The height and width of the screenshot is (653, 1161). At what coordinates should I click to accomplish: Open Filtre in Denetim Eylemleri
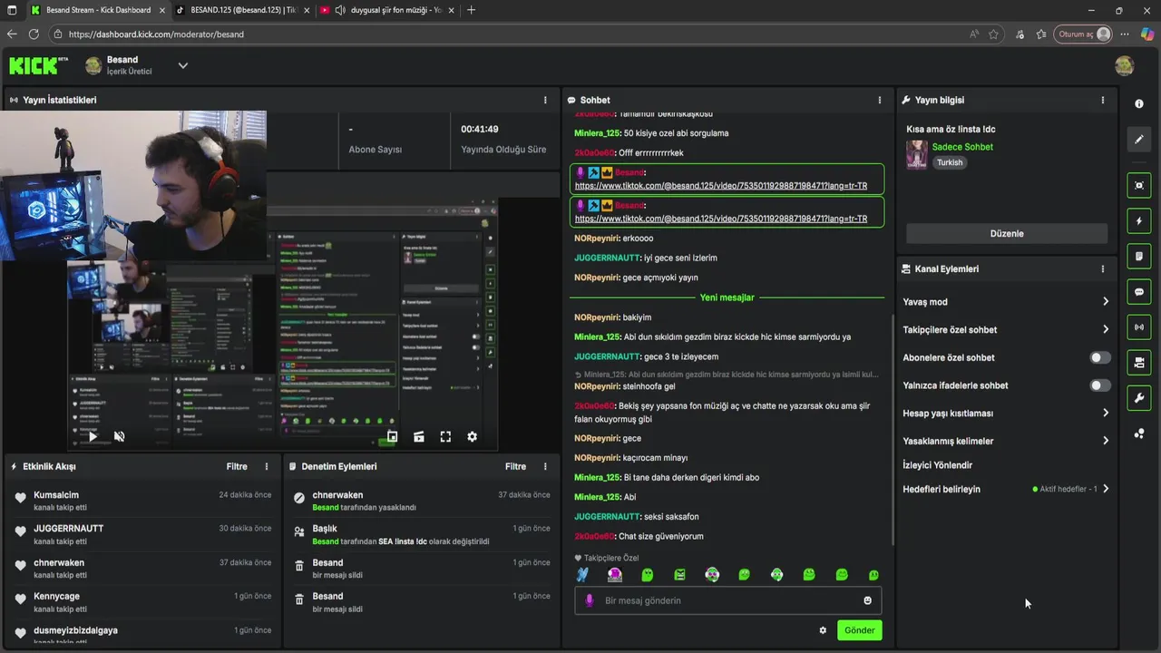(515, 466)
